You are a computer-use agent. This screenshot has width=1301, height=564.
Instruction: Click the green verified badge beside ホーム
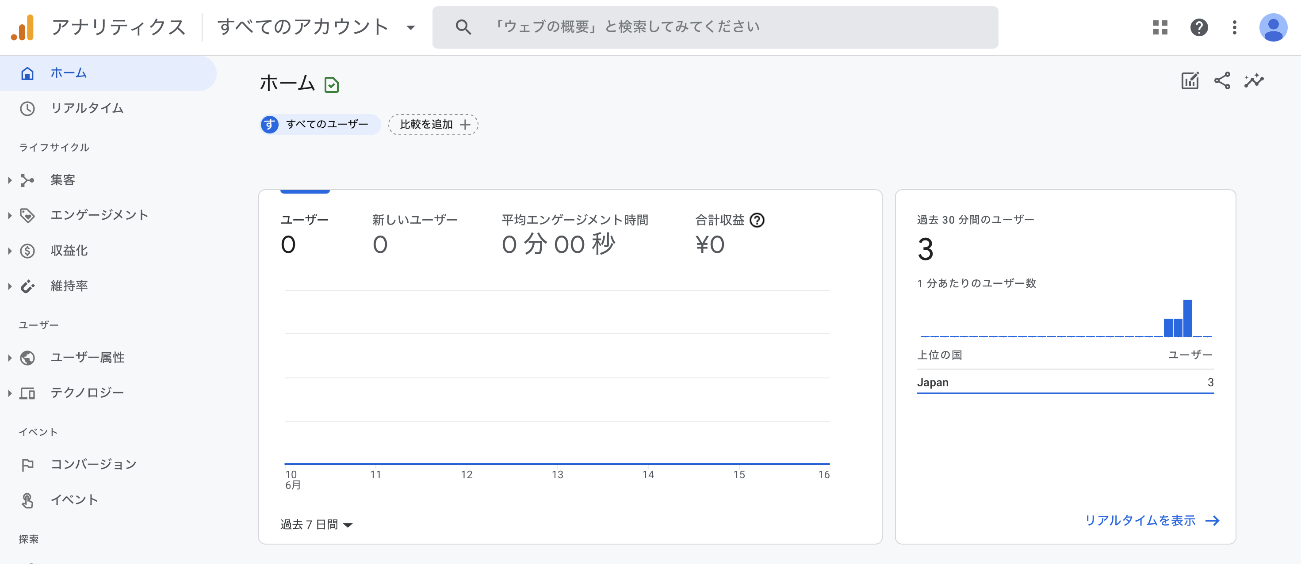331,85
